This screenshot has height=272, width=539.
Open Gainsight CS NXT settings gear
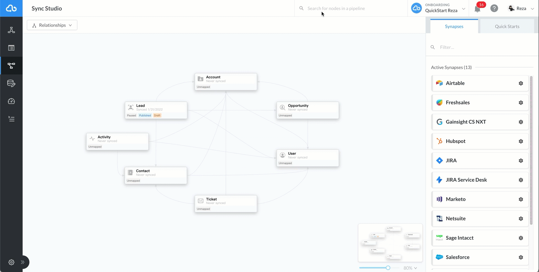pos(521,122)
